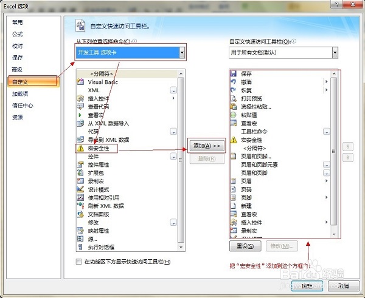Image resolution: width=365 pixels, height=298 pixels.
Task: Select 撤消 in the right toolbar list
Action: 246,81
